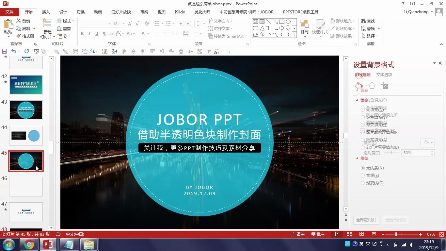Select the 无填充(N) no fill radio button
446x251 pixels.
pos(363,109)
